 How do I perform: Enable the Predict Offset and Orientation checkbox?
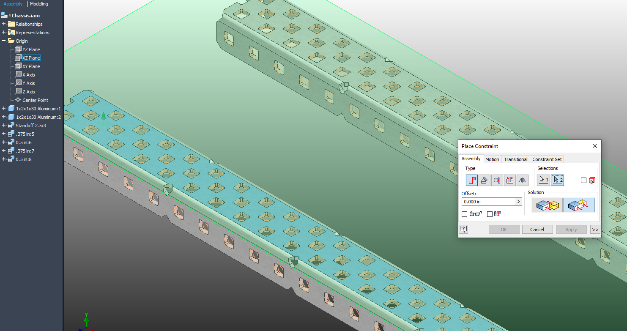(490, 214)
